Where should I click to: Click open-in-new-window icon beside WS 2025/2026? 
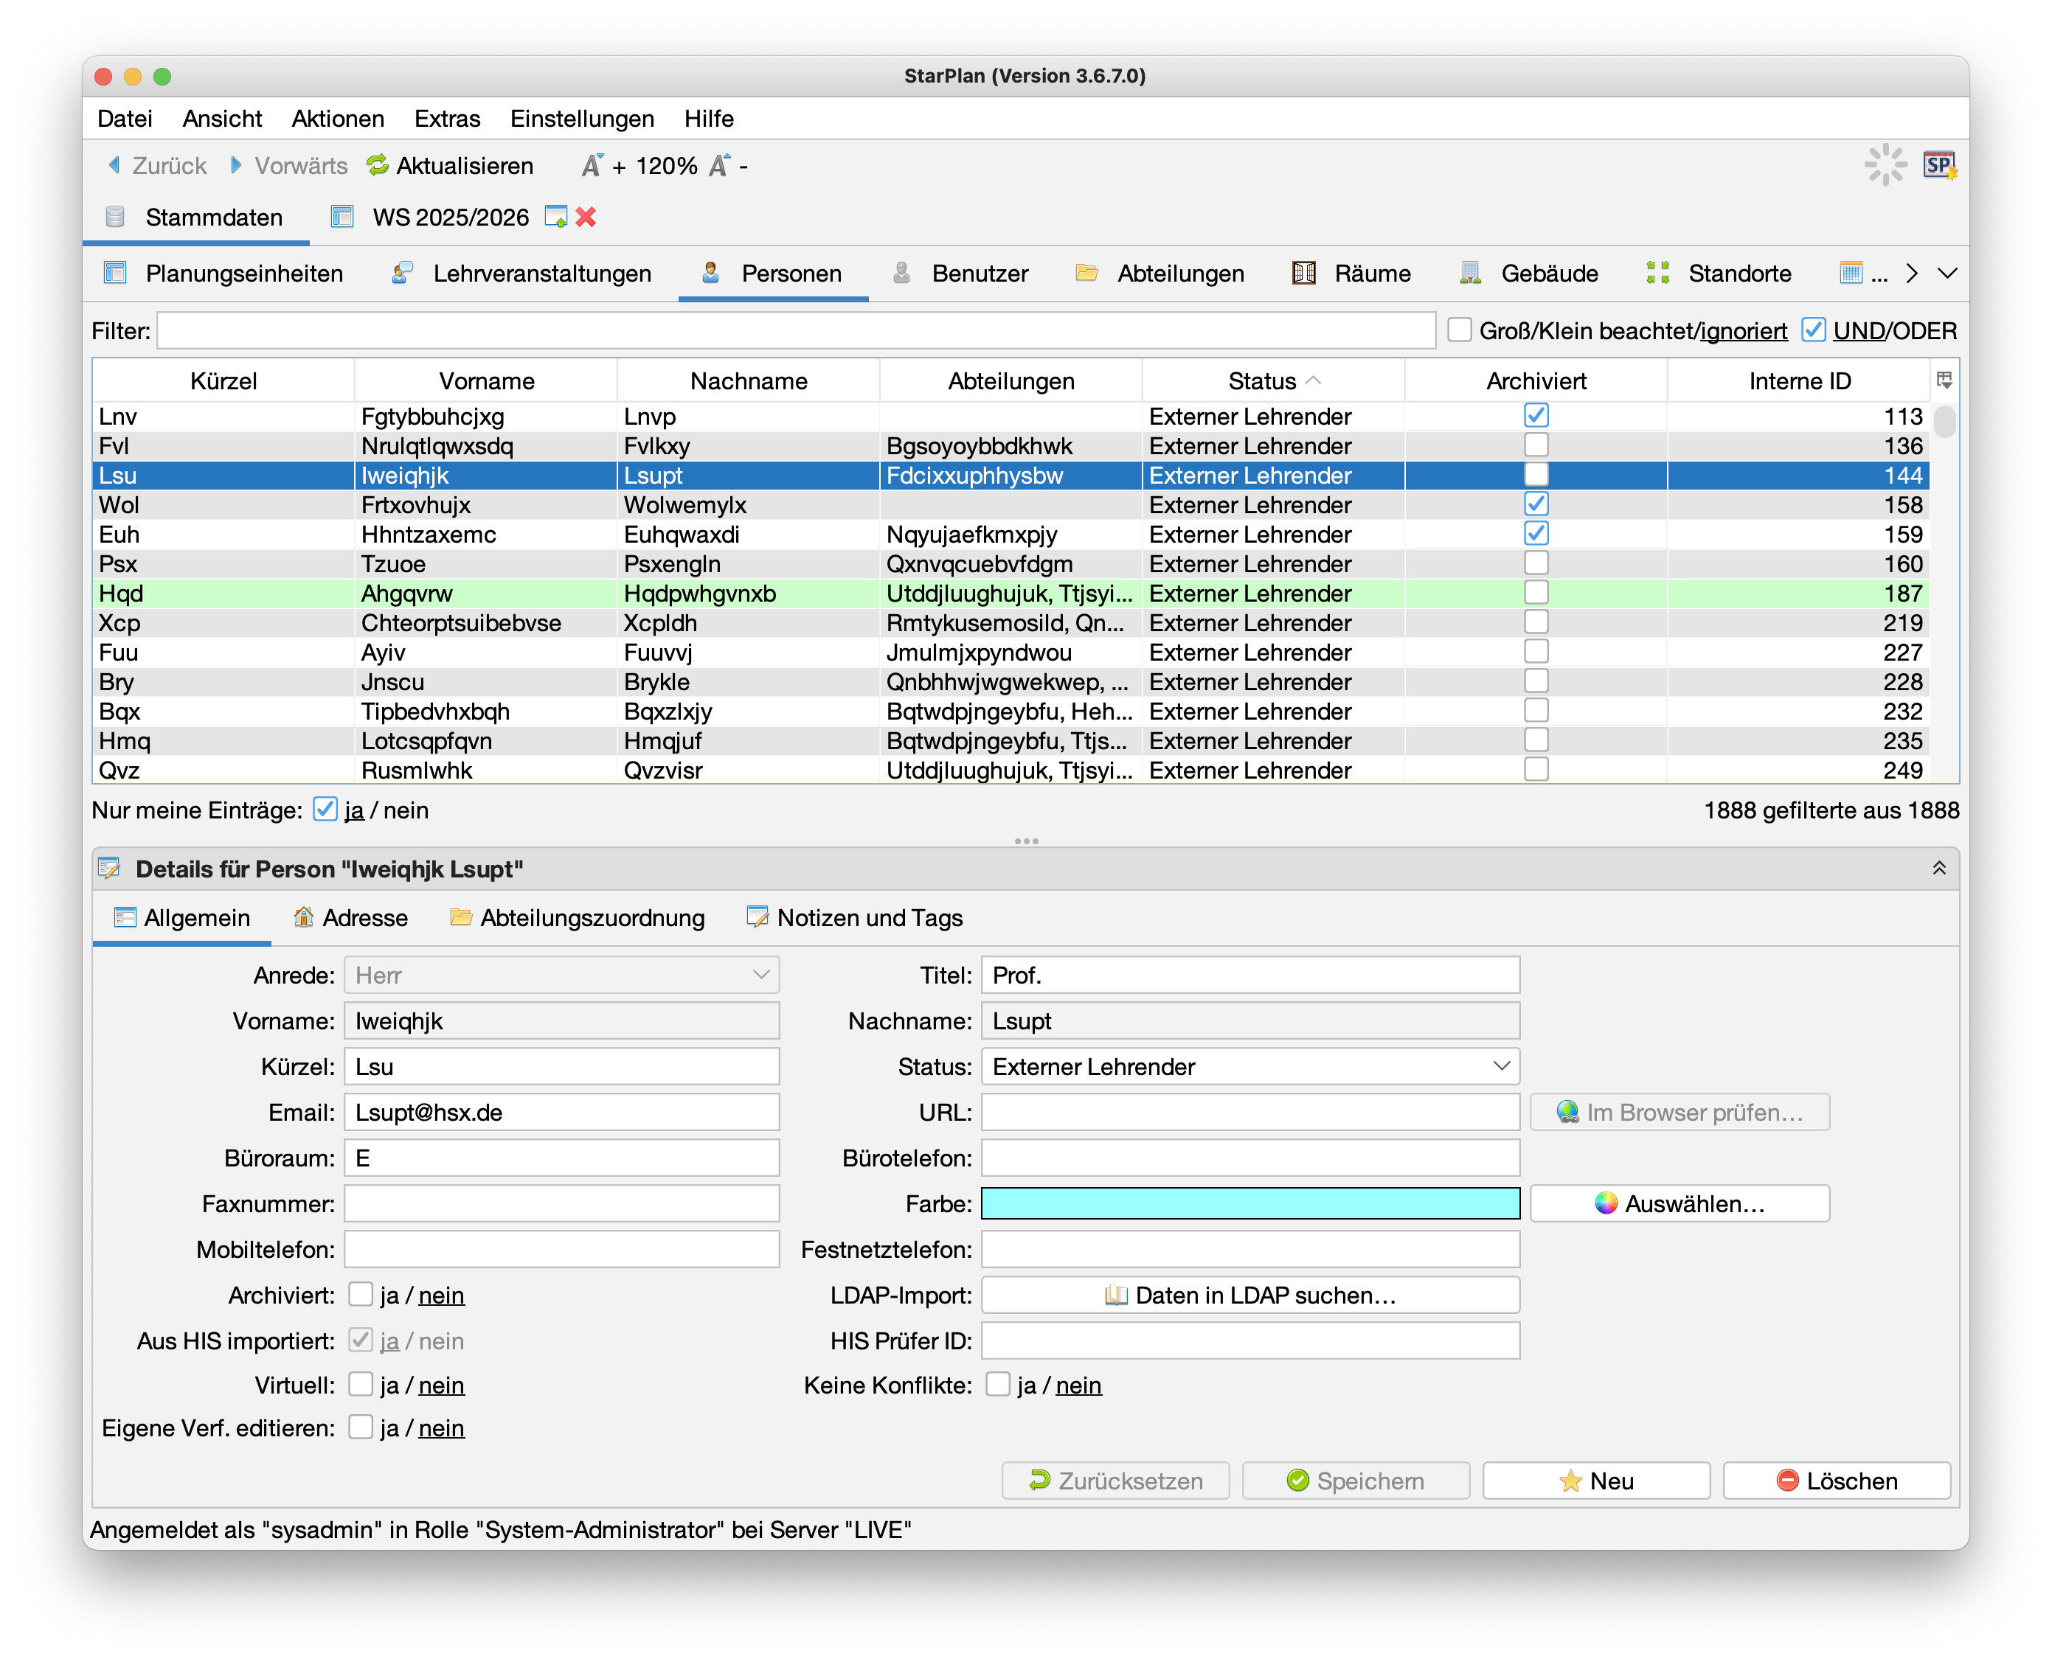tap(555, 217)
